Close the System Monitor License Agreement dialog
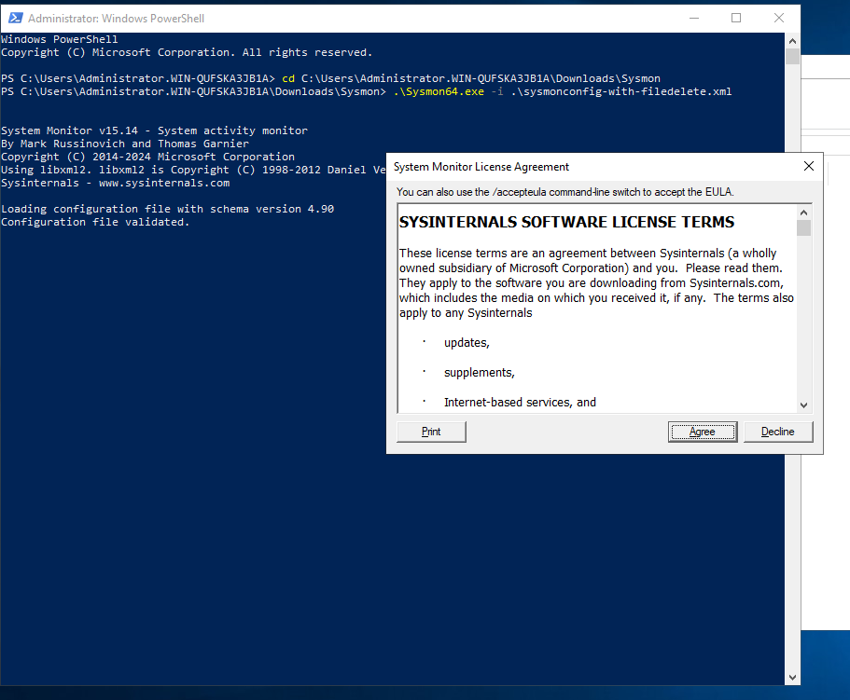This screenshot has height=700, width=850. [808, 166]
